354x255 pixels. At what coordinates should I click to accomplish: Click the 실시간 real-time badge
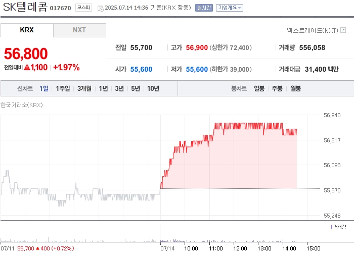point(204,8)
